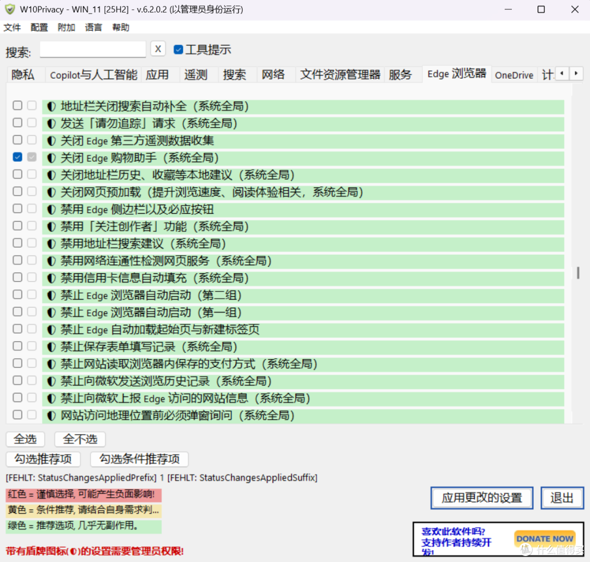Open the 文件 menu
590x562 pixels.
12,27
